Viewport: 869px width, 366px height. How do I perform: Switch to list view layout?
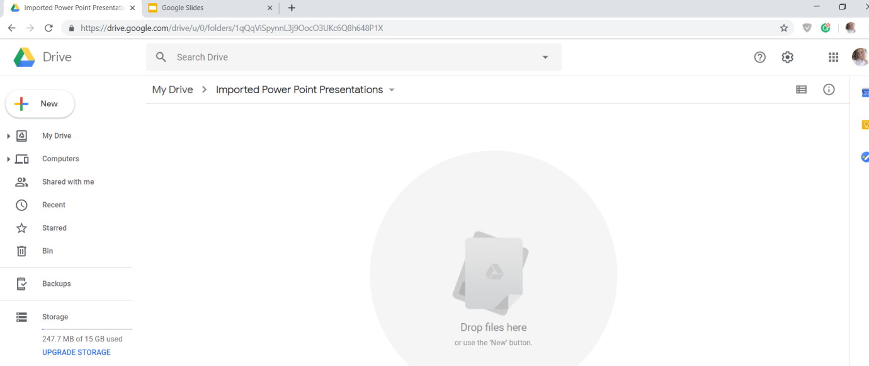(x=801, y=89)
